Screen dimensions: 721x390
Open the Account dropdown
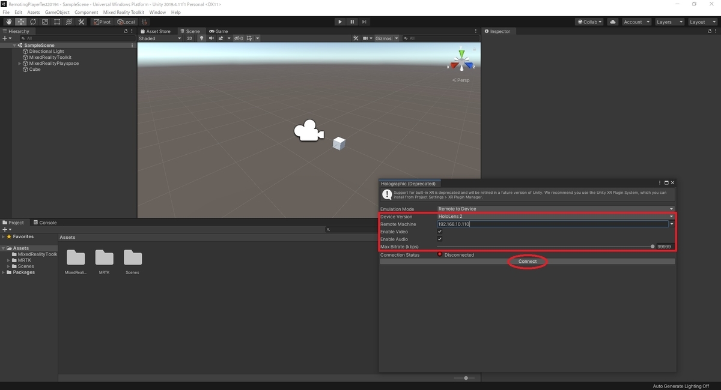[636, 22]
